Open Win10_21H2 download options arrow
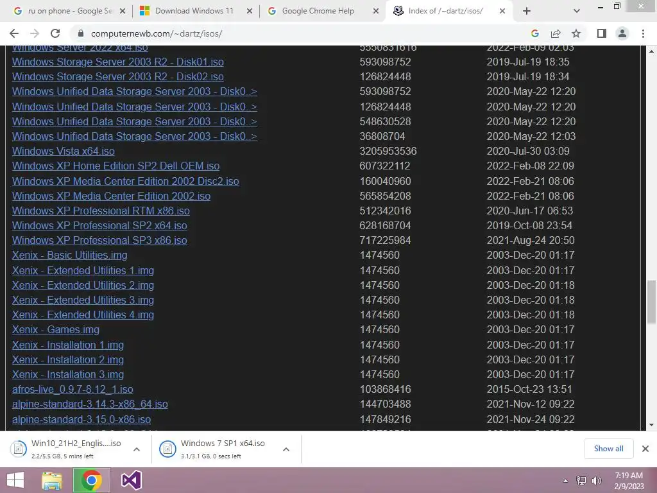Viewport: 657px width, 493px height. click(x=137, y=449)
